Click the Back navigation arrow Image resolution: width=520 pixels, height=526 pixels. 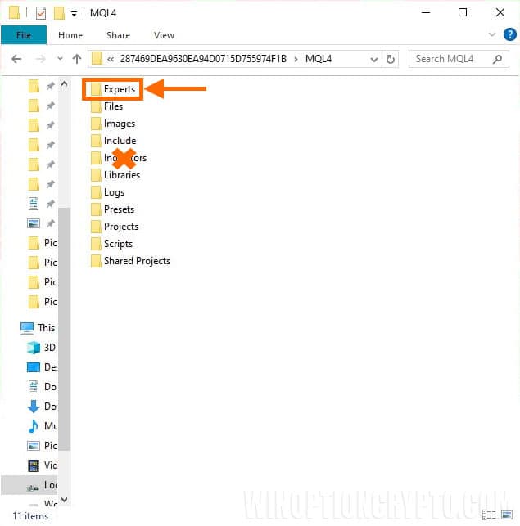click(16, 59)
